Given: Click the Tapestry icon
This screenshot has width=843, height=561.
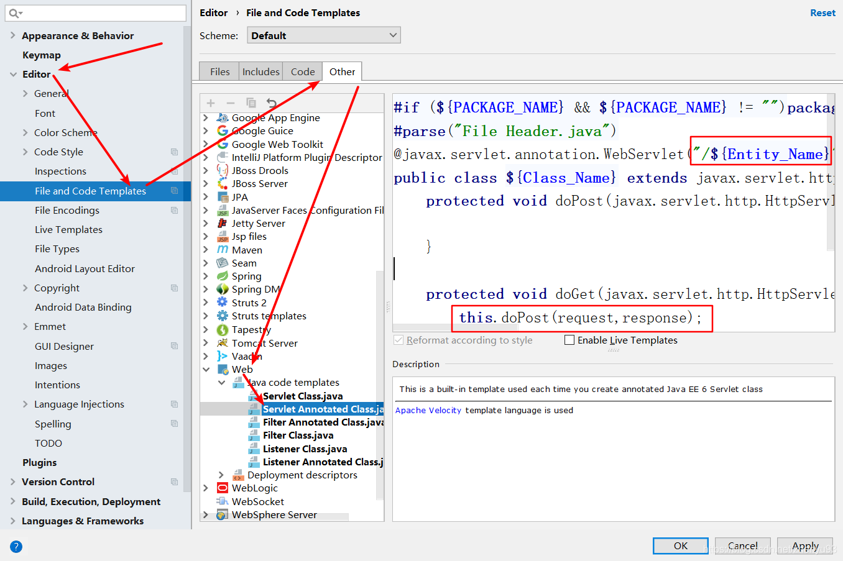Looking at the screenshot, I should [x=223, y=330].
